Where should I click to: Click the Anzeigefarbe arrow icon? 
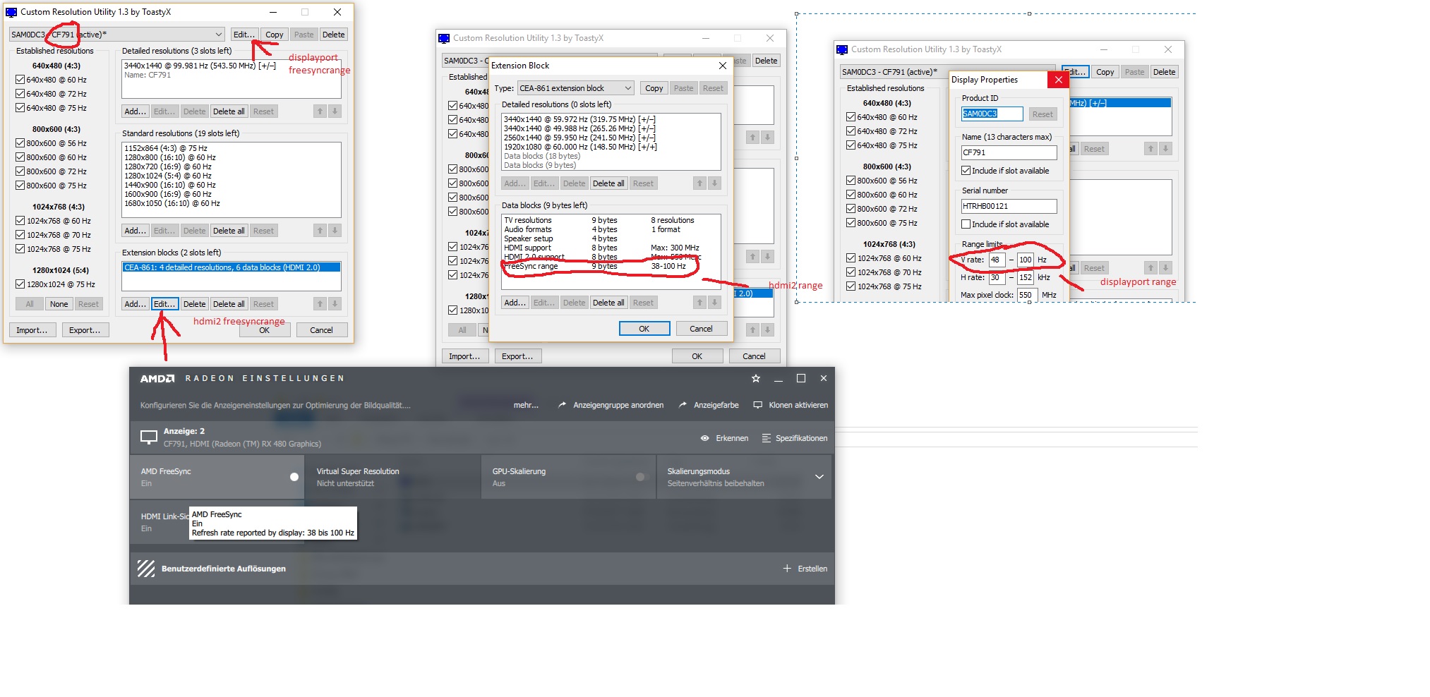point(683,405)
